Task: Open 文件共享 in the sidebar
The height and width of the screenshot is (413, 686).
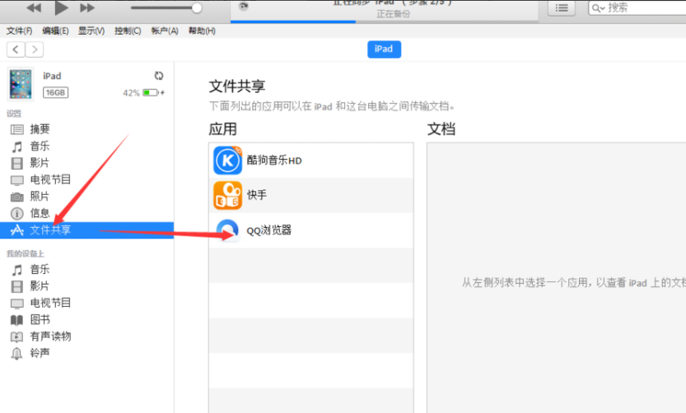Action: point(50,230)
